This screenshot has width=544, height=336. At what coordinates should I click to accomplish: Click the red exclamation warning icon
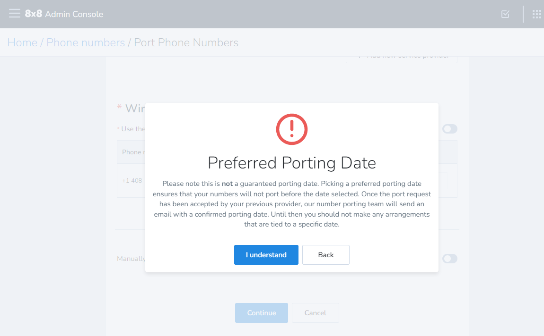[292, 129]
